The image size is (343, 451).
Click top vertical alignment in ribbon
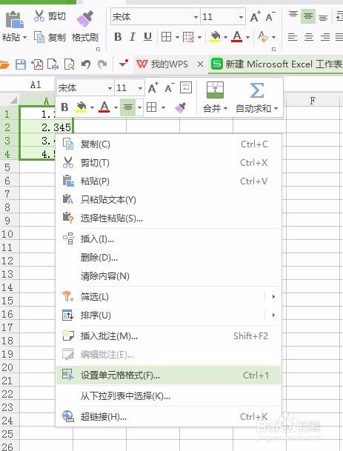pos(293,14)
